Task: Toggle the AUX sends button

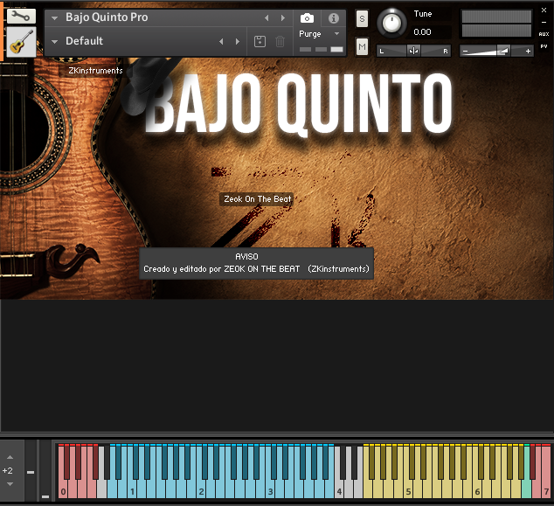Action: [x=544, y=34]
